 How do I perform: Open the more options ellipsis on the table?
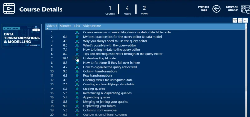tap(246, 20)
